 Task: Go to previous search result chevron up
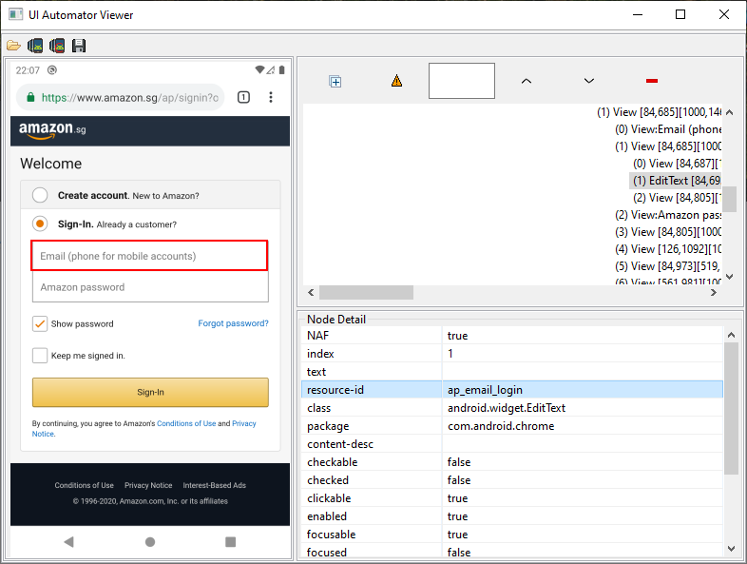coord(526,81)
